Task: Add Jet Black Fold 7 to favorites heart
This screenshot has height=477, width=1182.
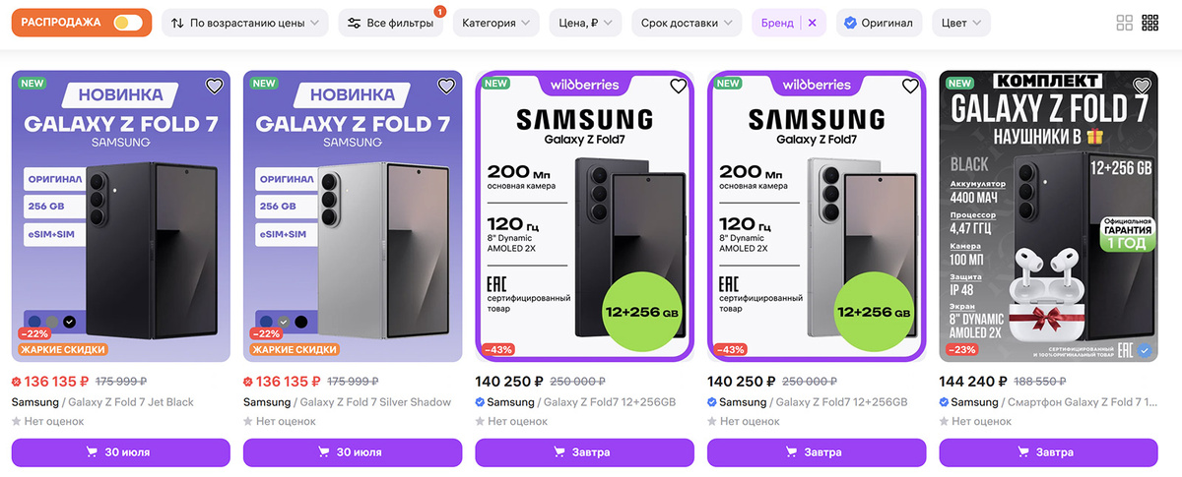Action: (215, 87)
